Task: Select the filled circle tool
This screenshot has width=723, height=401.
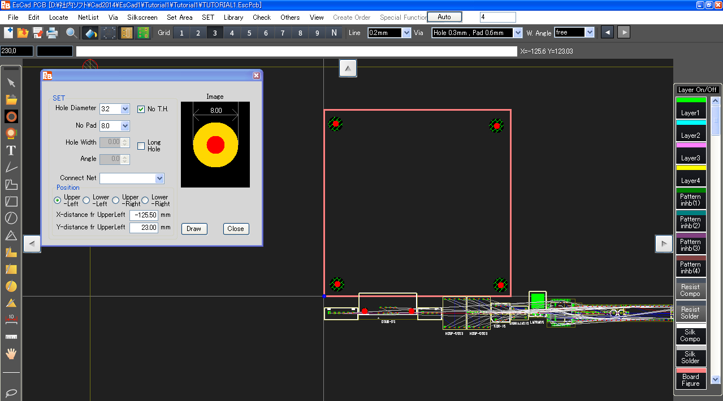Action: point(11,286)
